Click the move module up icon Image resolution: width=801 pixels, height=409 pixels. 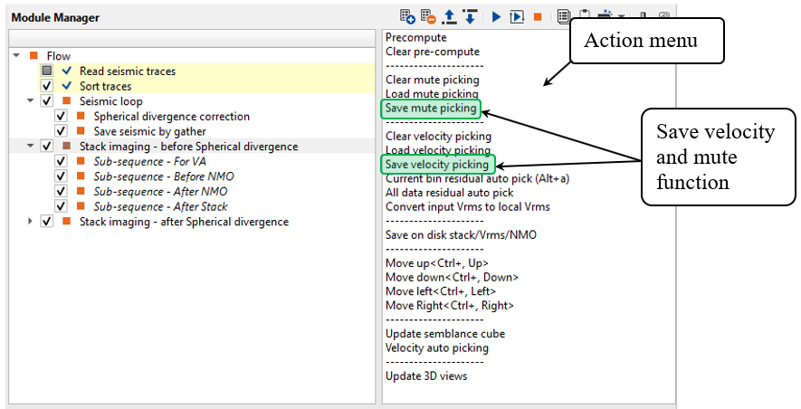[450, 16]
